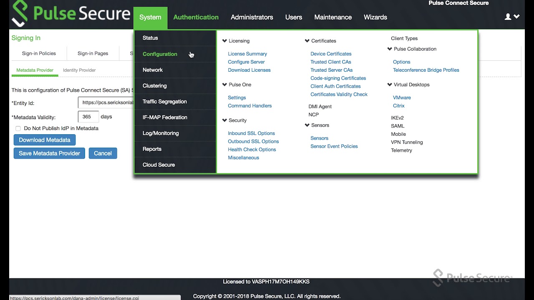The height and width of the screenshot is (300, 534).
Task: Open the System menu
Action: pos(150,17)
